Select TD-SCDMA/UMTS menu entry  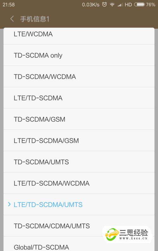tap(79, 162)
